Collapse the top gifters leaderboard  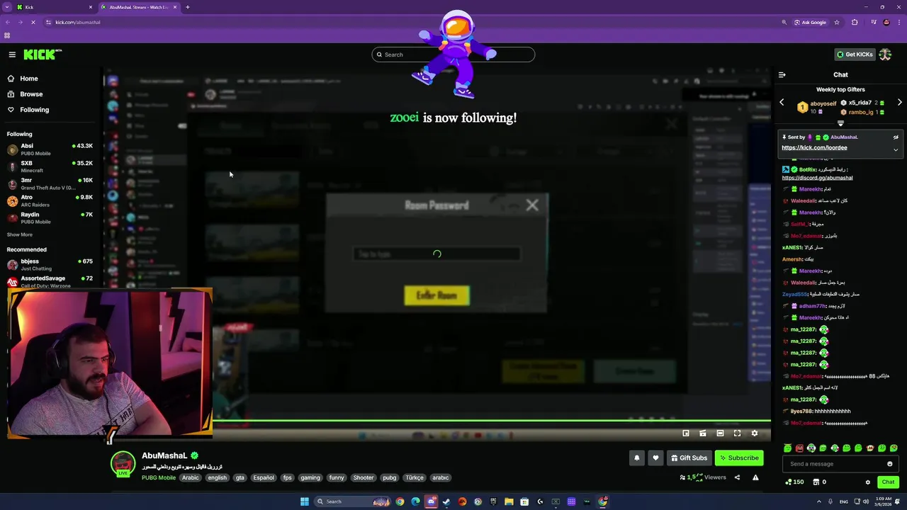[840, 123]
